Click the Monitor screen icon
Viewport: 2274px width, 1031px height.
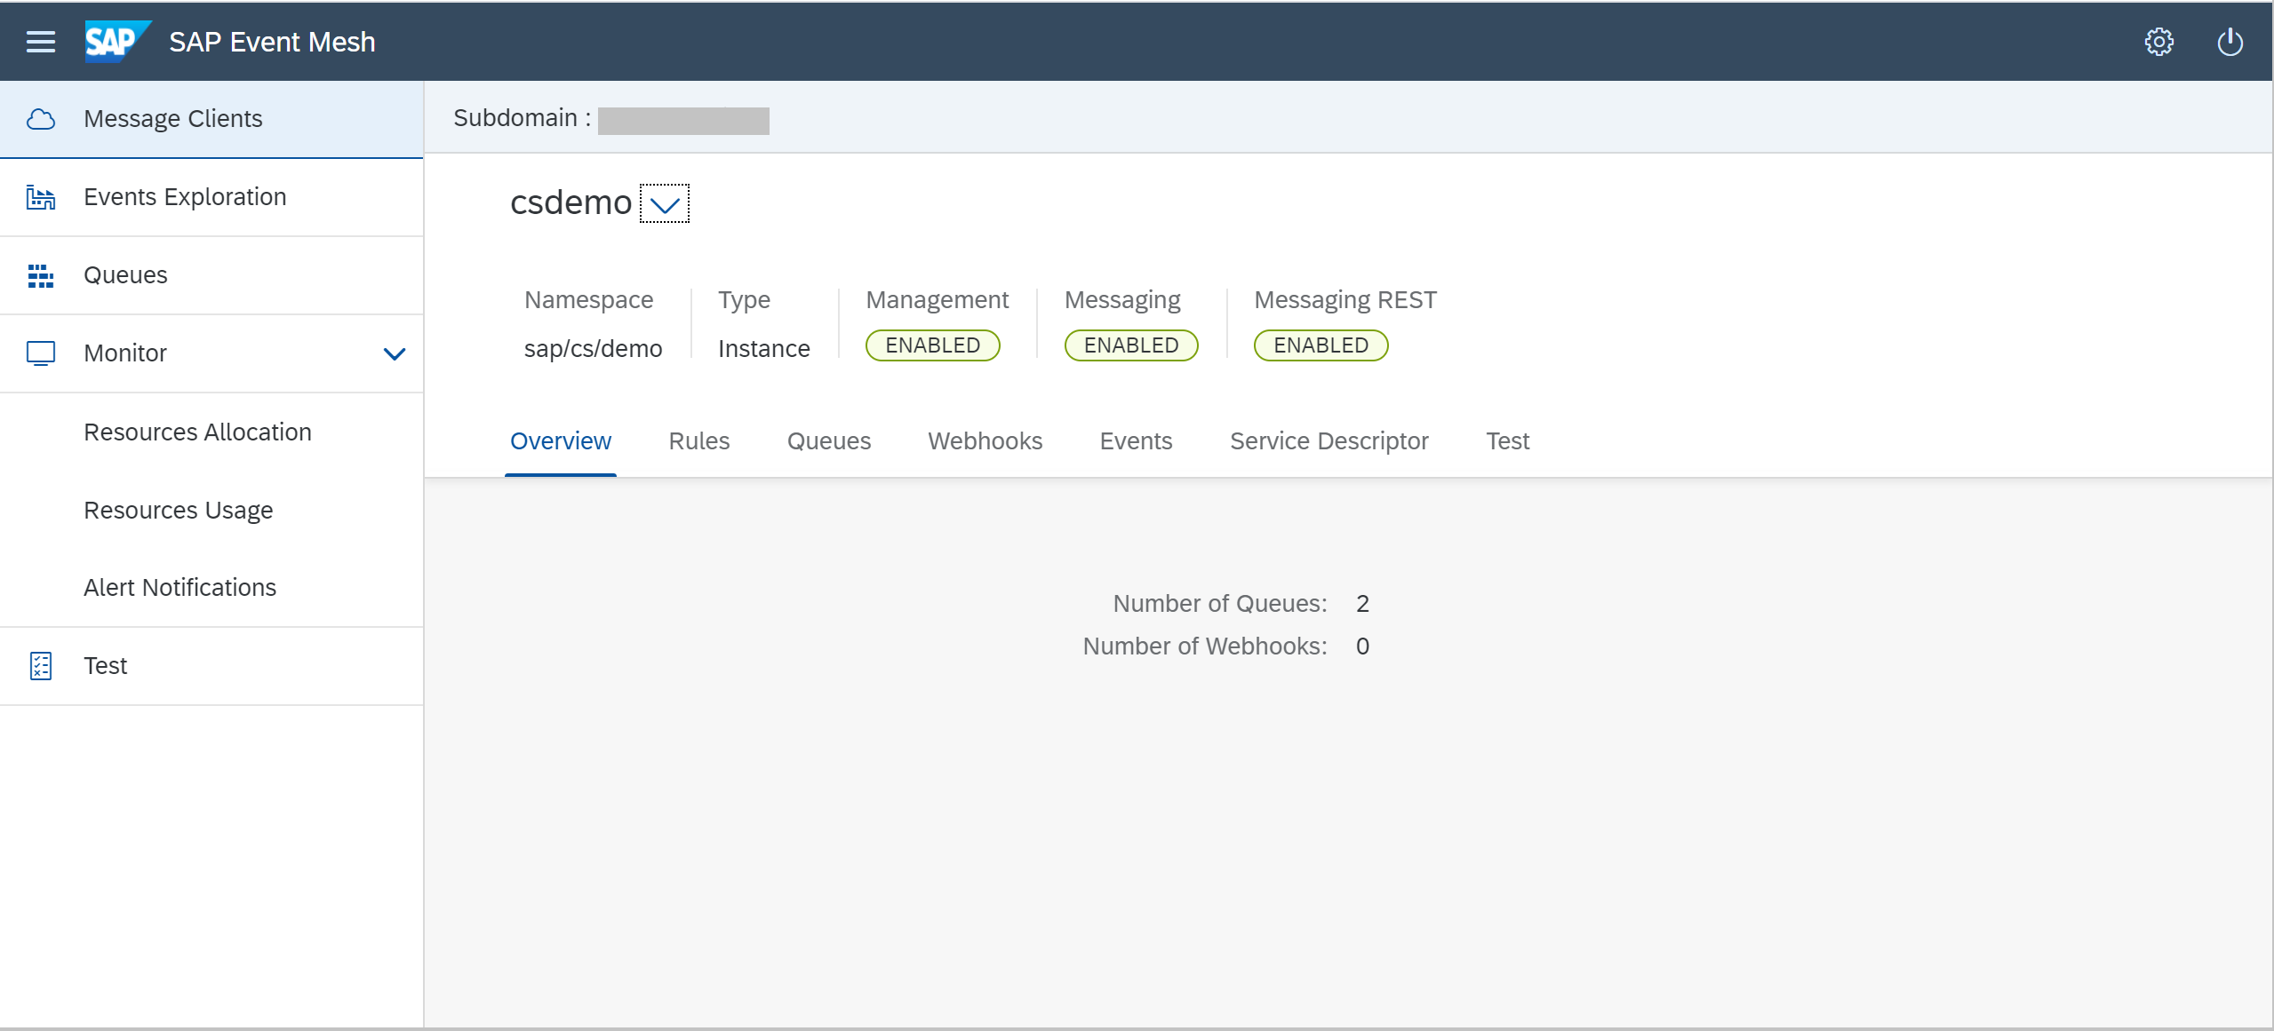[41, 353]
